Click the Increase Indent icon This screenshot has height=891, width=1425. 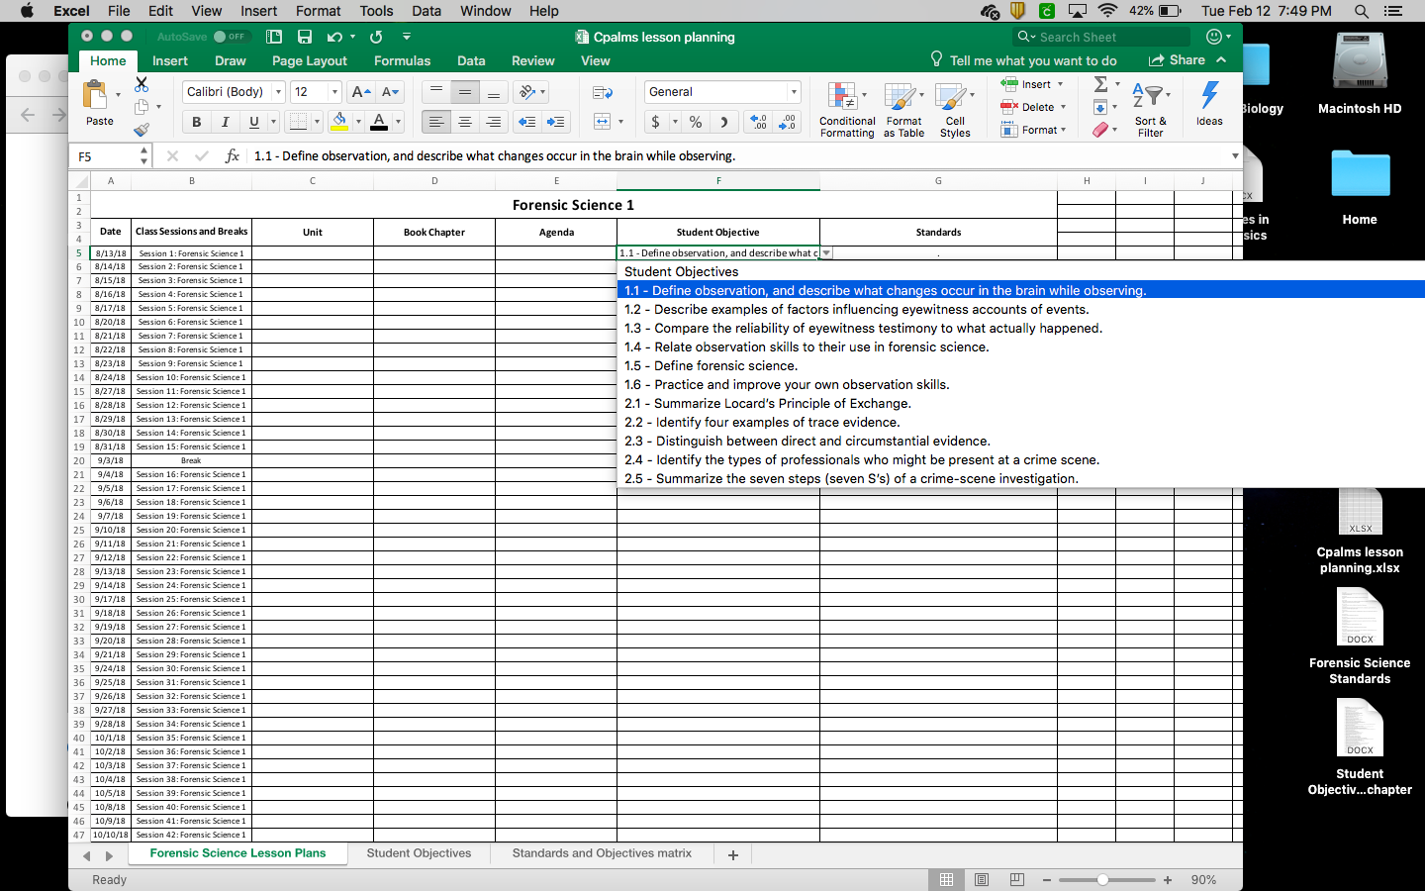pyautogui.click(x=556, y=122)
